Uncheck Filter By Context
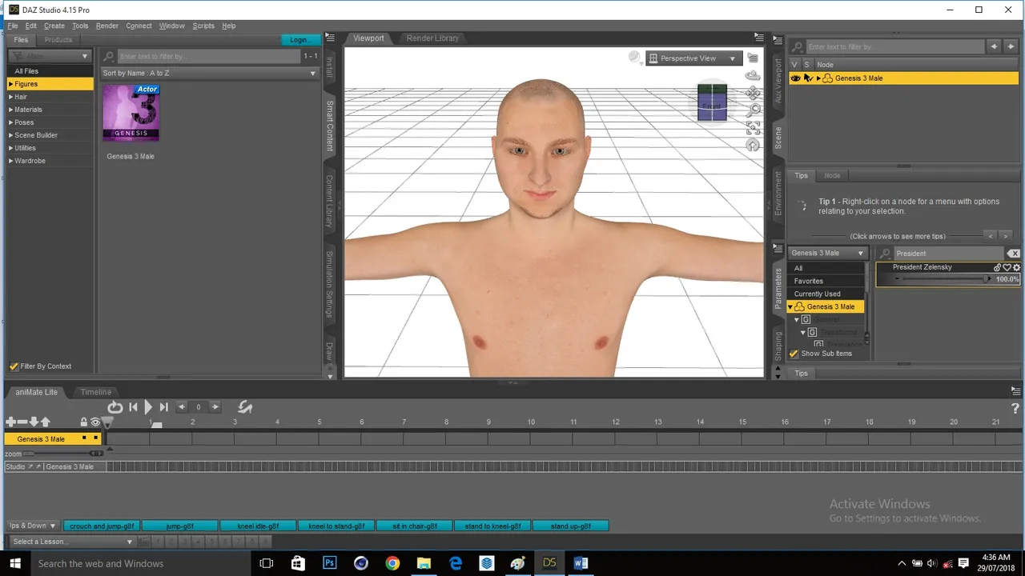 click(x=14, y=366)
